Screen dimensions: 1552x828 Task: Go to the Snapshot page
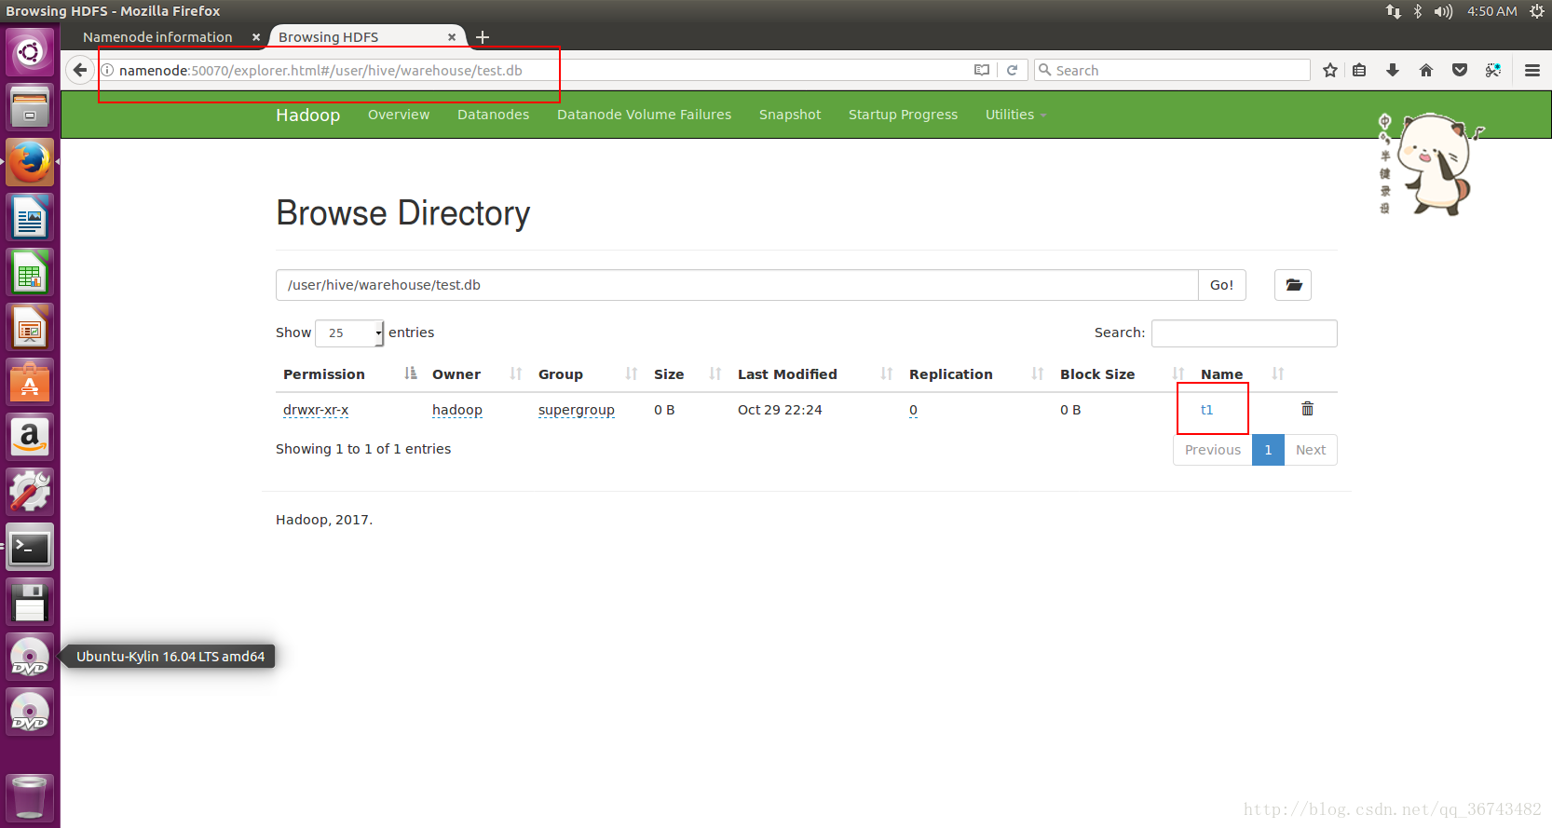click(x=790, y=115)
